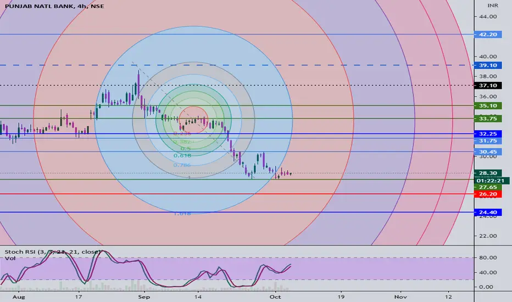Click the 36.00 price scale value

[x=488, y=97]
